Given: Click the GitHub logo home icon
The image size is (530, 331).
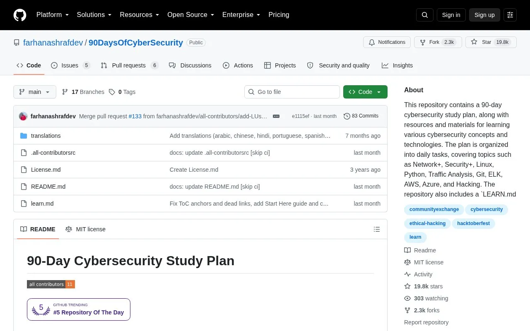Looking at the screenshot, I should pyautogui.click(x=20, y=15).
